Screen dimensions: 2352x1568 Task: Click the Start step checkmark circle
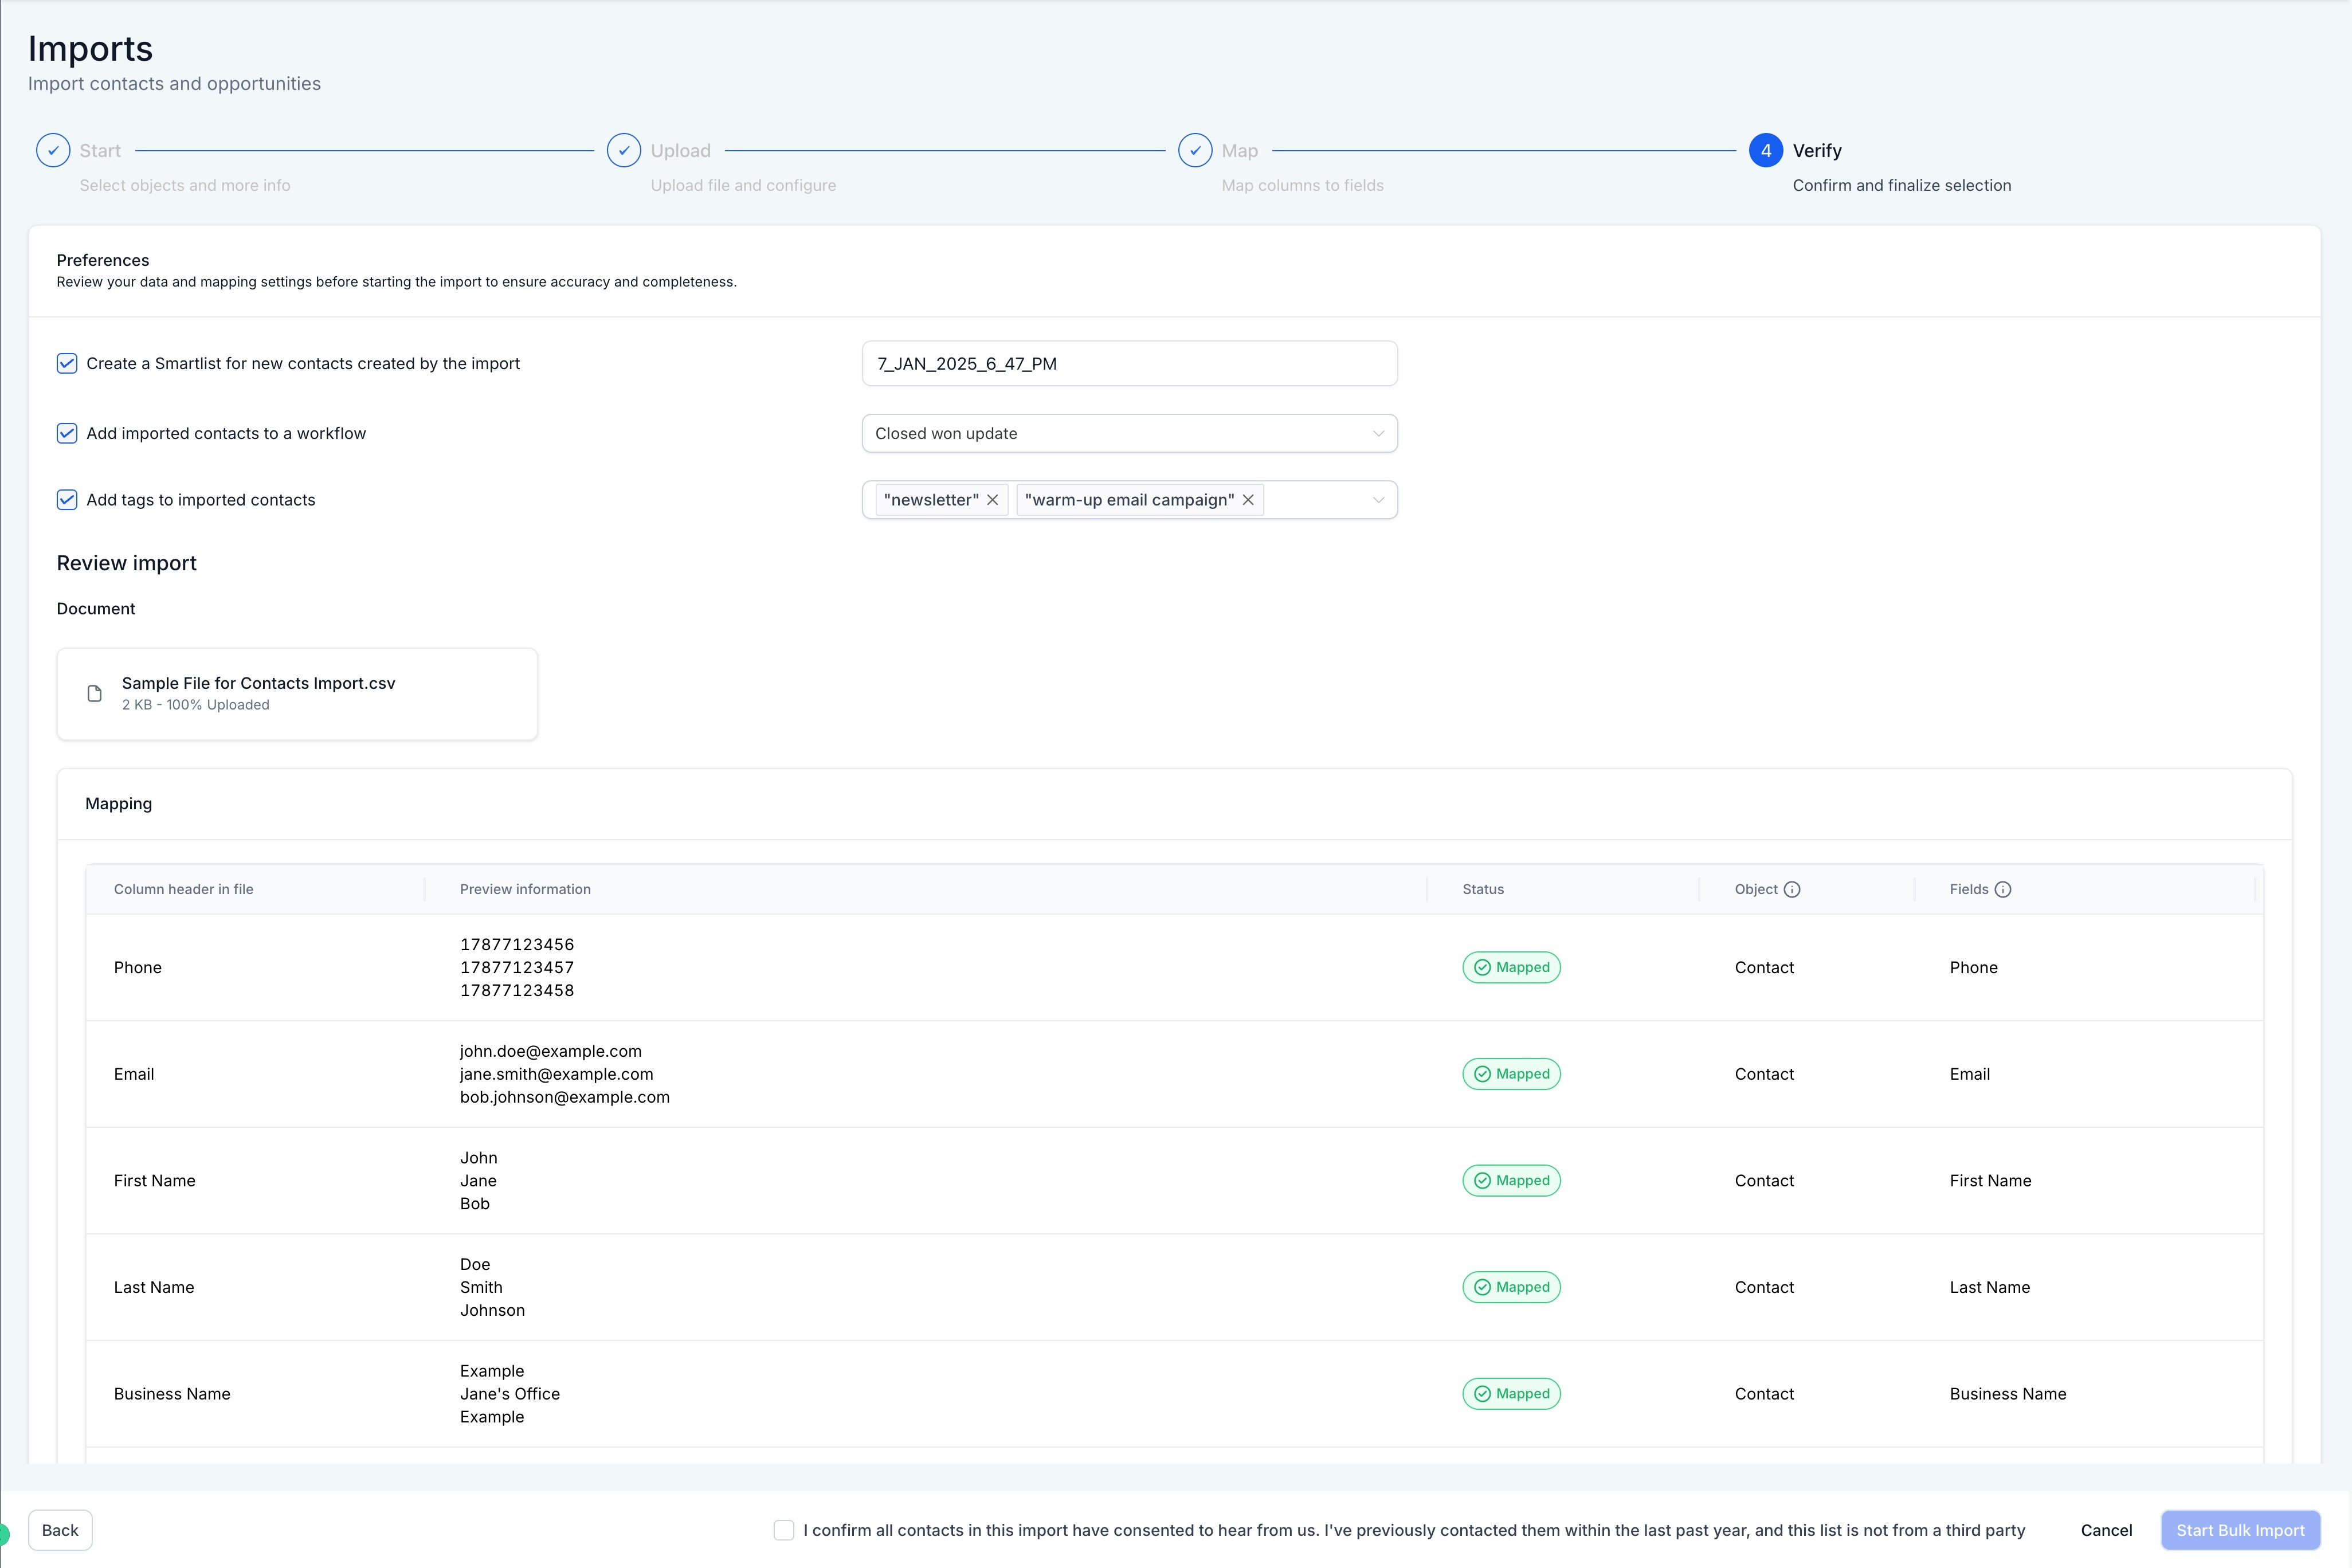53,150
